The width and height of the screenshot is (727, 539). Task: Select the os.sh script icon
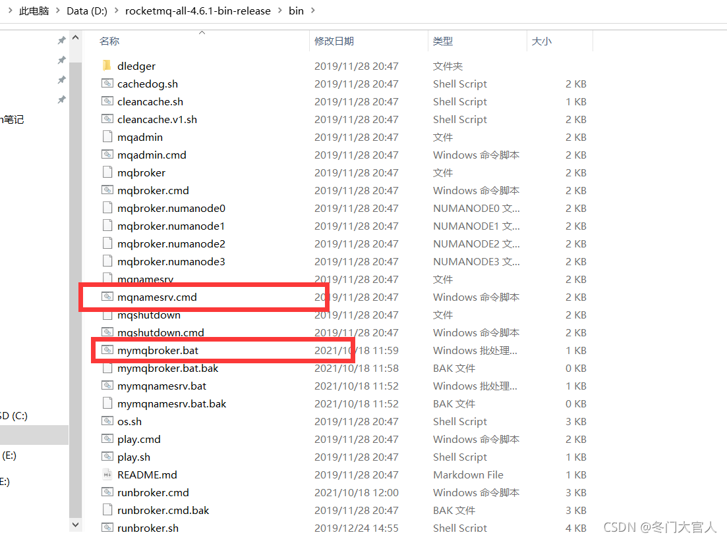107,421
